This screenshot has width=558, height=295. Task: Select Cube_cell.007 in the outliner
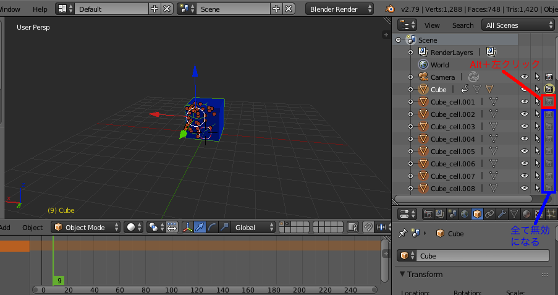coord(453,176)
